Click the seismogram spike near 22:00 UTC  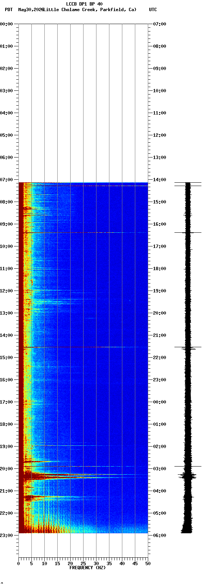pyautogui.click(x=188, y=348)
